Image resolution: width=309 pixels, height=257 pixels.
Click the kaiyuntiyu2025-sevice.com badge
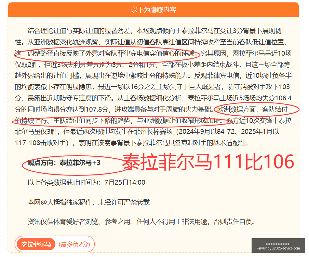click(278, 246)
